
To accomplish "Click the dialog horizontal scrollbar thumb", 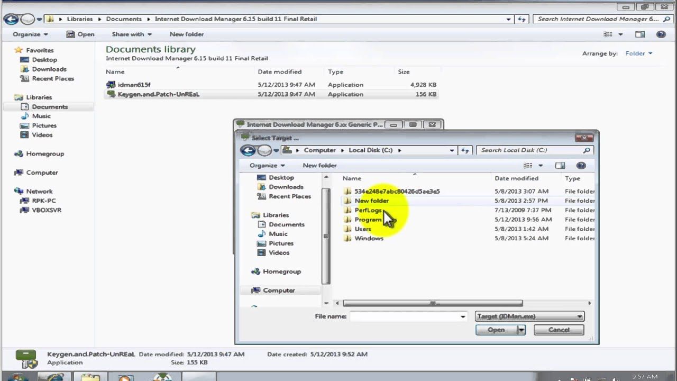I will click(x=433, y=303).
